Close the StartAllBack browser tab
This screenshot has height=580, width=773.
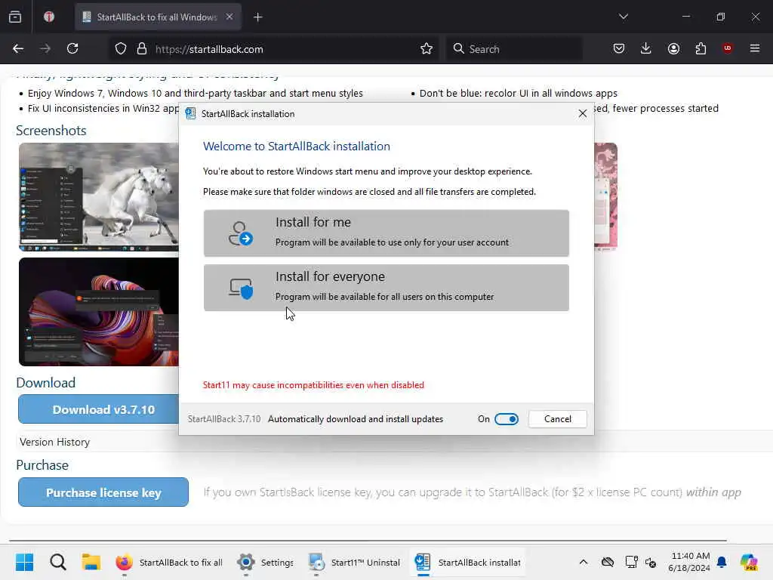pyautogui.click(x=229, y=17)
